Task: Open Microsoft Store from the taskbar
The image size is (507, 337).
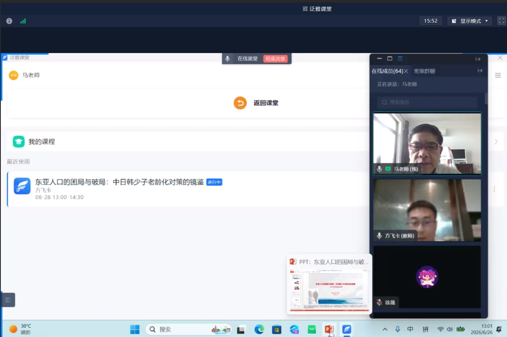Action: pyautogui.click(x=277, y=329)
